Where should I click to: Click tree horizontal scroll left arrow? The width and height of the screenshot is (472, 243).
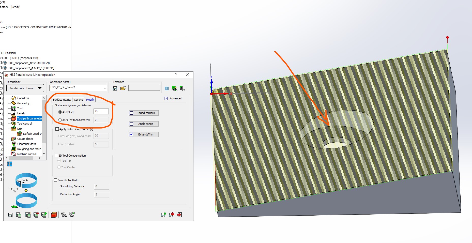pyautogui.click(x=7, y=158)
